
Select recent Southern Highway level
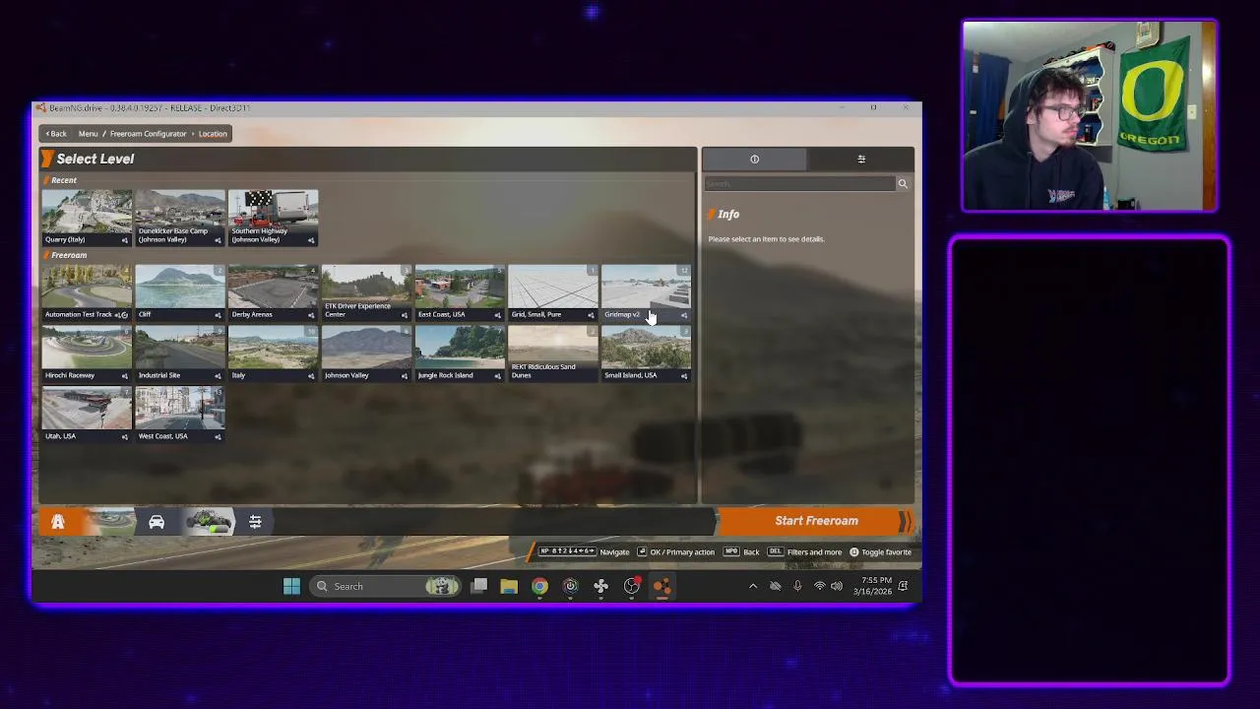point(273,218)
